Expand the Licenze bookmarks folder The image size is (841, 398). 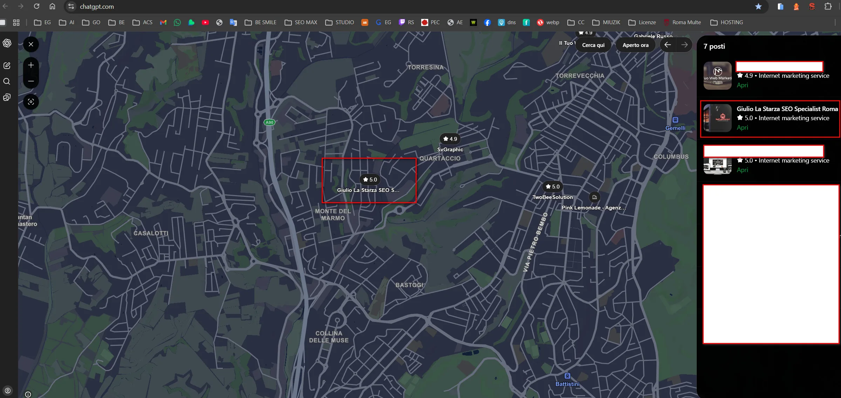[642, 22]
